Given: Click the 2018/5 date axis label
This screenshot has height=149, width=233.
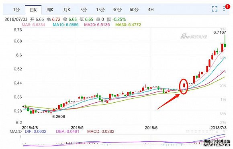Looking at the screenshot, I should 77,127.
